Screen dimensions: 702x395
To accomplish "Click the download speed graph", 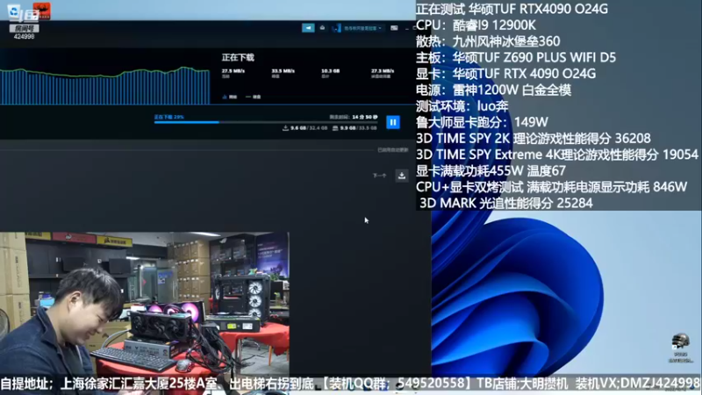I will pos(104,86).
